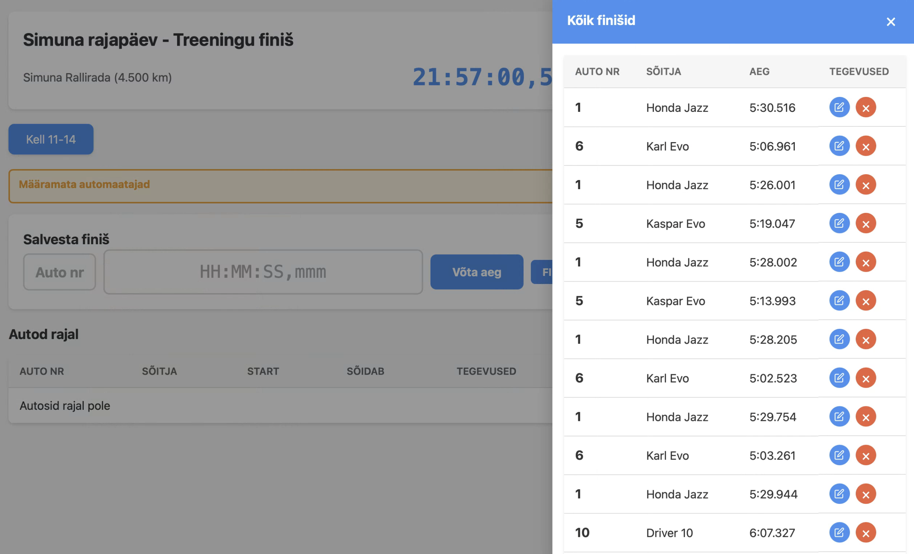The width and height of the screenshot is (914, 554).
Task: Edit the Kaspar Evo 5:19.047 entry
Action: coord(839,224)
